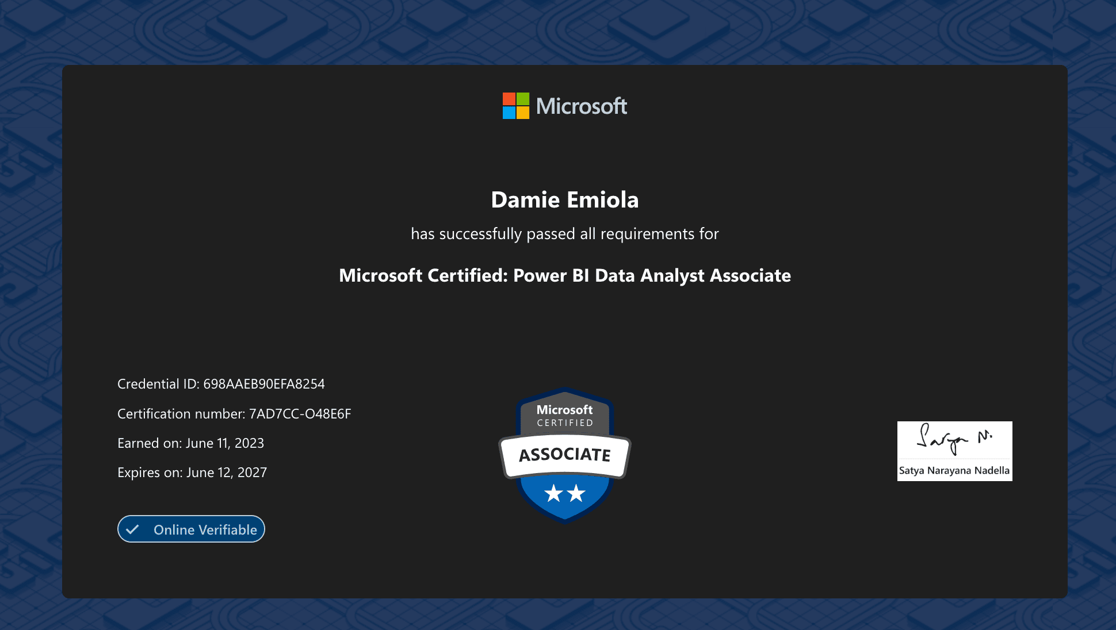Click the Microsoft four-square logo
The height and width of the screenshot is (630, 1116).
click(516, 106)
